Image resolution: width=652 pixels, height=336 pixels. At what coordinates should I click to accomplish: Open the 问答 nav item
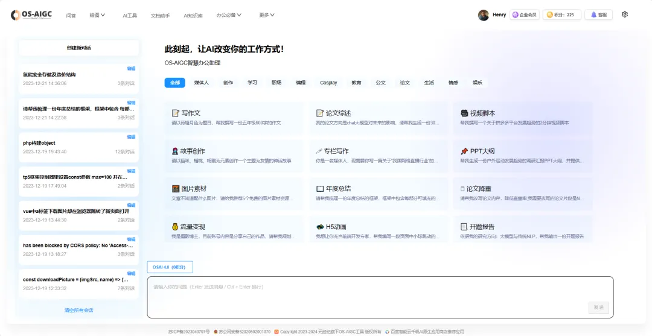click(71, 15)
